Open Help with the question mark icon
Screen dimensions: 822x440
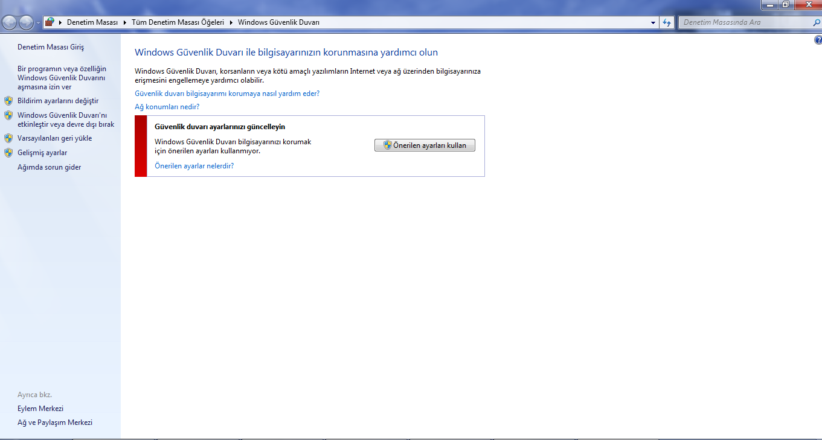pyautogui.click(x=818, y=40)
